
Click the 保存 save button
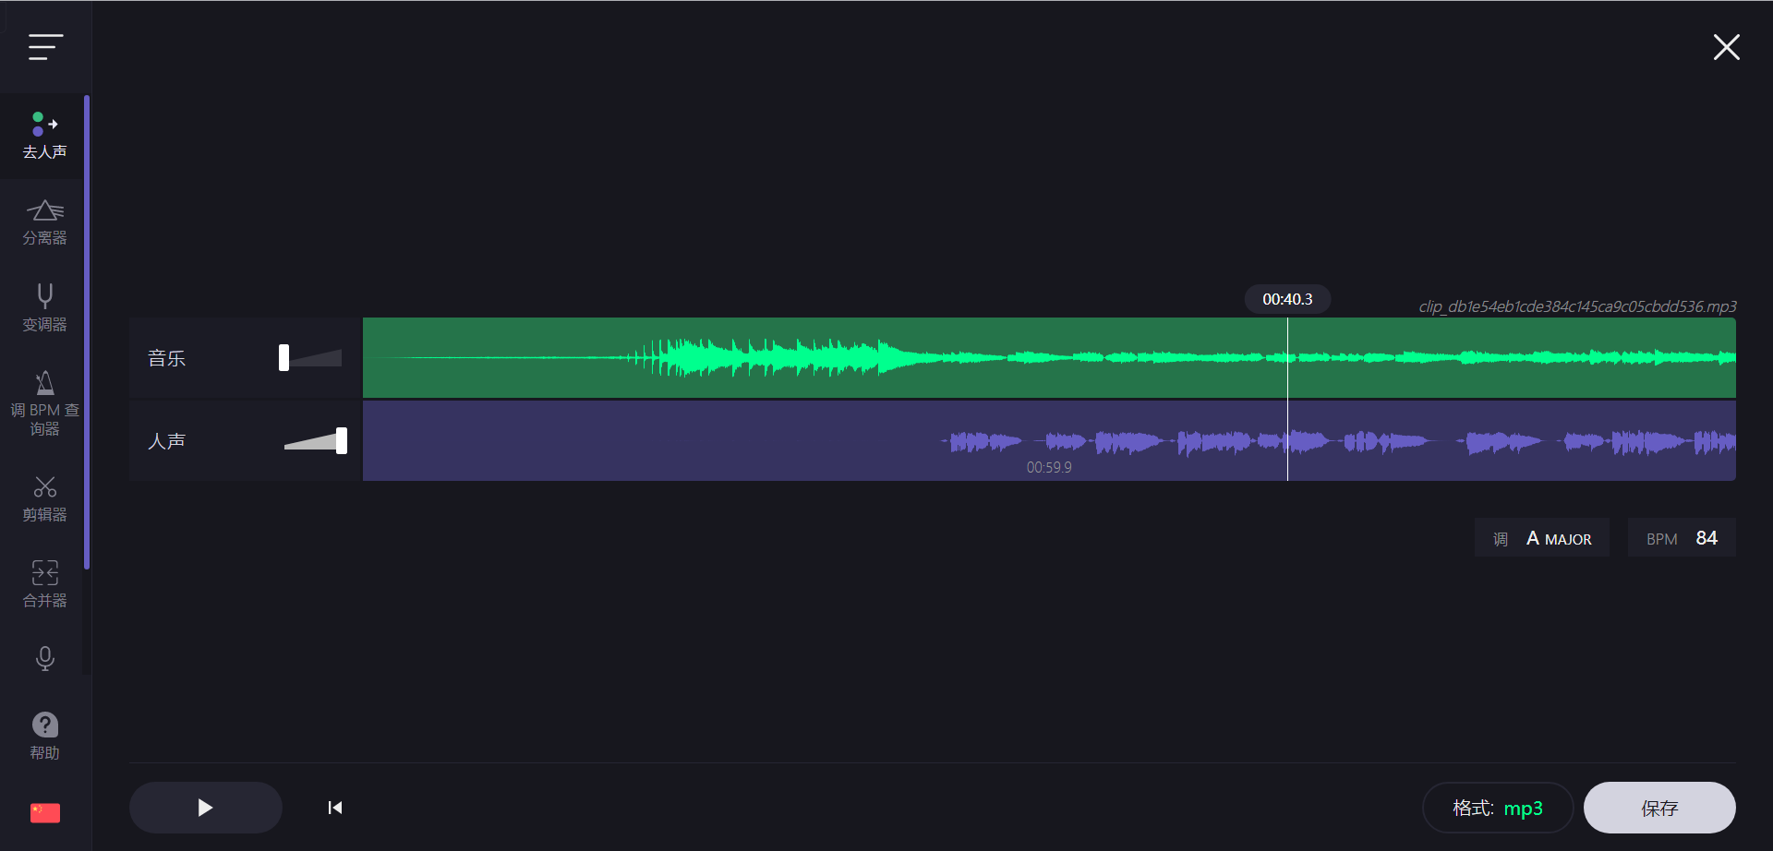pos(1658,809)
